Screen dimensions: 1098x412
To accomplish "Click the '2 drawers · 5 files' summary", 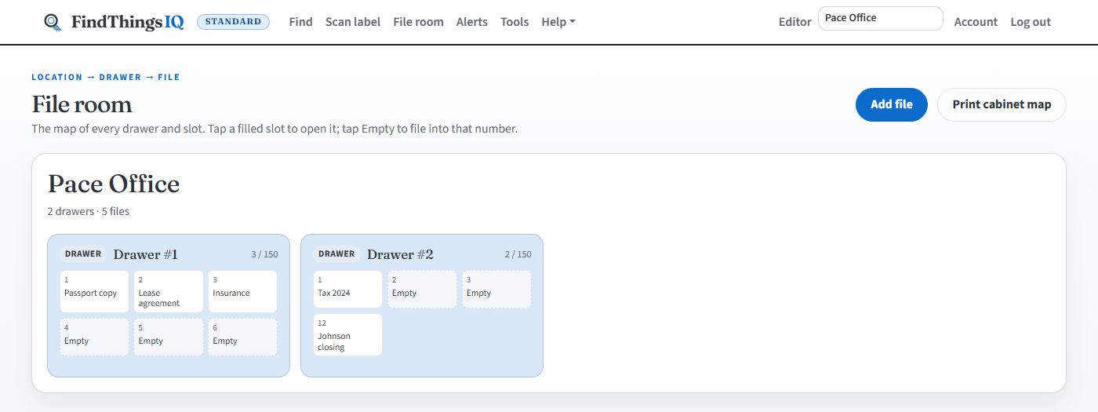I will click(x=89, y=211).
